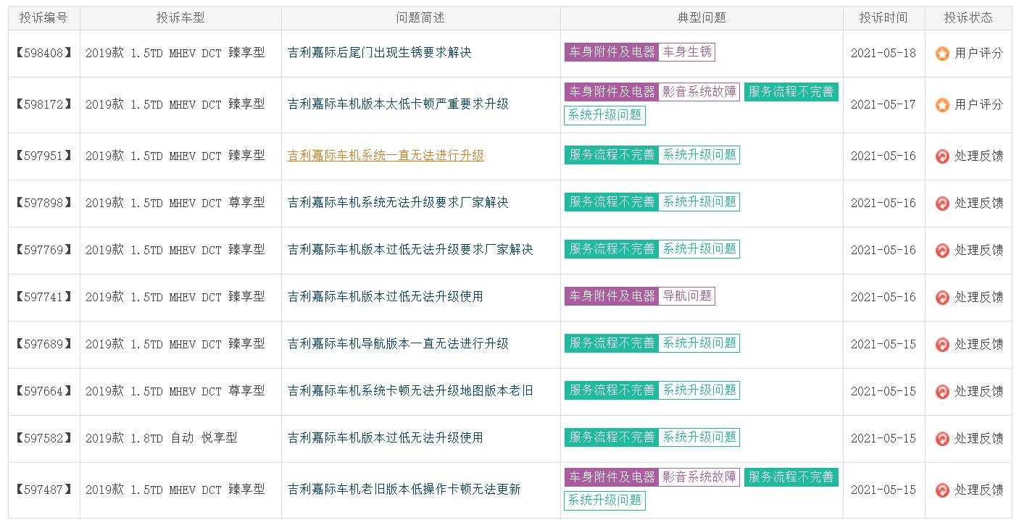Click the 影音系统故障 tag in row 597487

point(699,477)
